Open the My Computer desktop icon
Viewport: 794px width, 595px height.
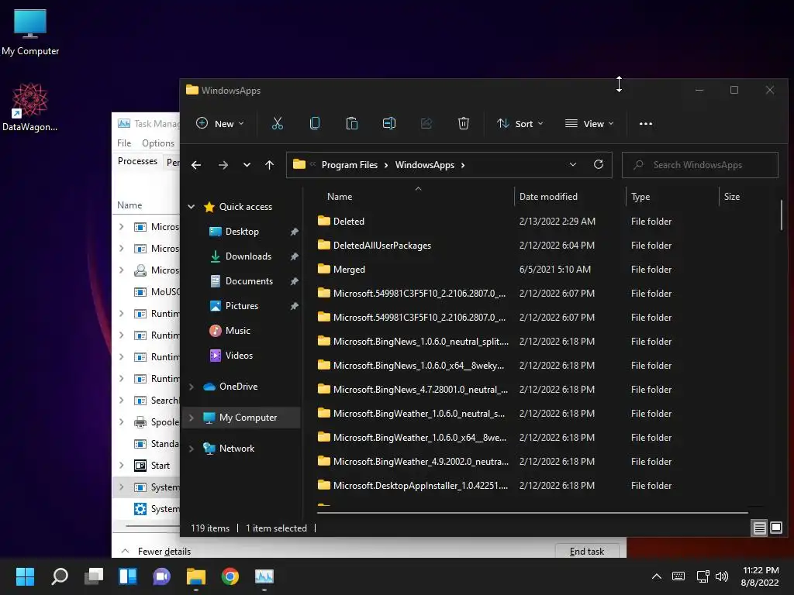[x=30, y=32]
